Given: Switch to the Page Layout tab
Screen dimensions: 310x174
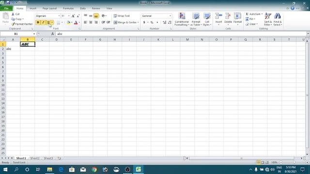Looking at the screenshot, I should click(x=49, y=9).
